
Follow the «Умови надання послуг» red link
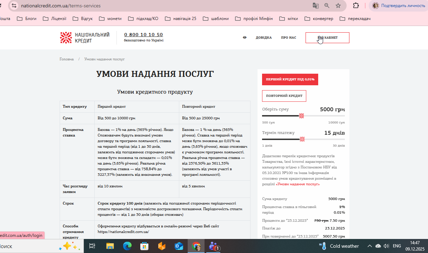coord(298,184)
